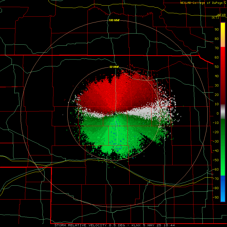Click the -70 value on velocity scale
Viewport: 227px width, 227px height.
tap(216, 179)
